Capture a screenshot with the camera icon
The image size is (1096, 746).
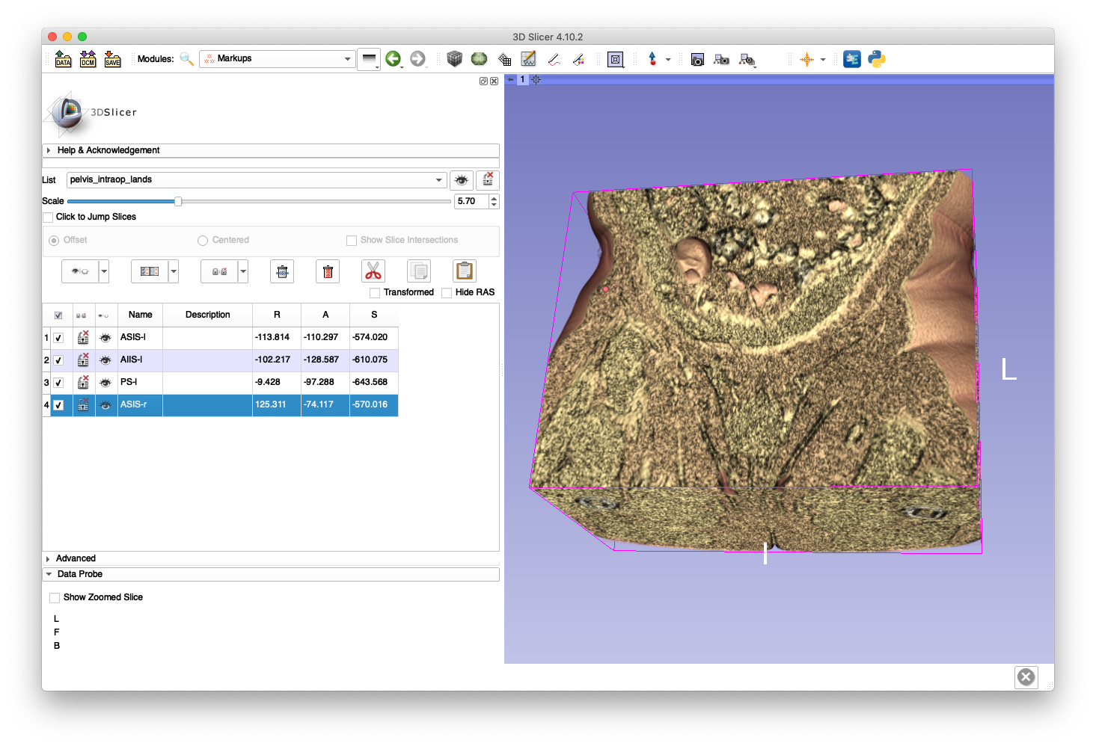tap(697, 60)
